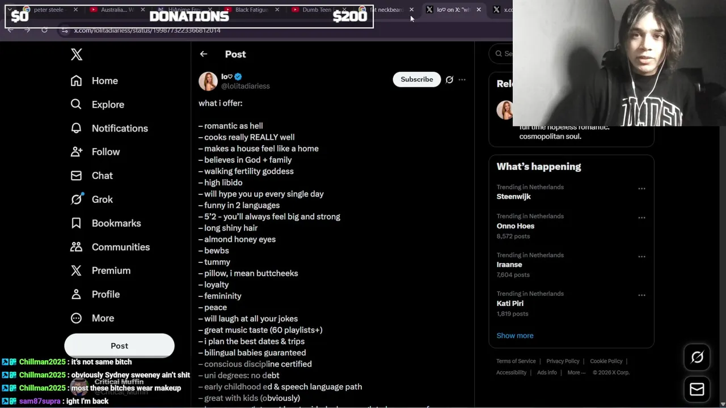Open the Ads info footer link

(547, 373)
